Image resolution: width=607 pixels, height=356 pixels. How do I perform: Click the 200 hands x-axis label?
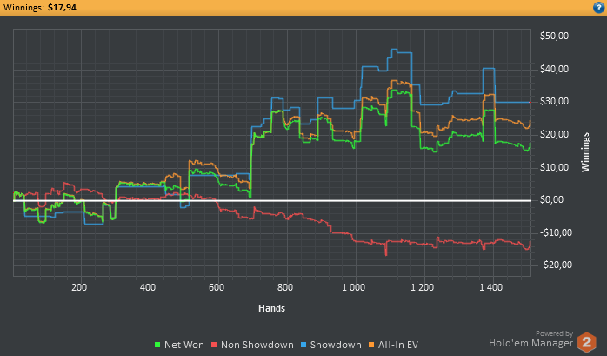[x=79, y=287]
